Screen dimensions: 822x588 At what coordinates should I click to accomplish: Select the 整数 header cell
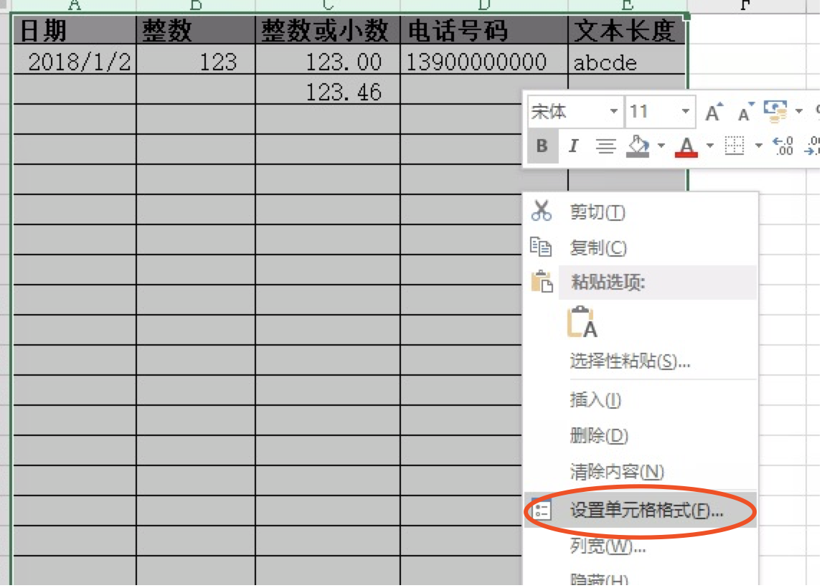196,30
